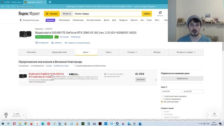
Task: Collapse history panel with left chevron
Action: (208, 115)
